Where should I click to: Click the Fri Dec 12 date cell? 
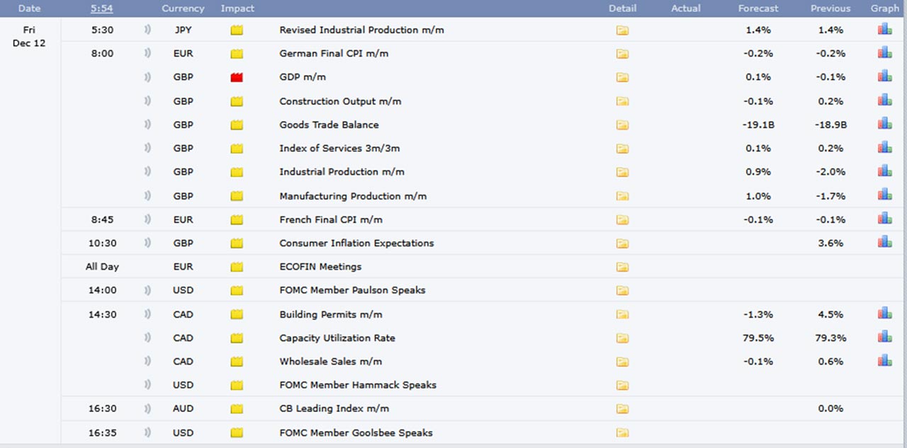tap(29, 37)
